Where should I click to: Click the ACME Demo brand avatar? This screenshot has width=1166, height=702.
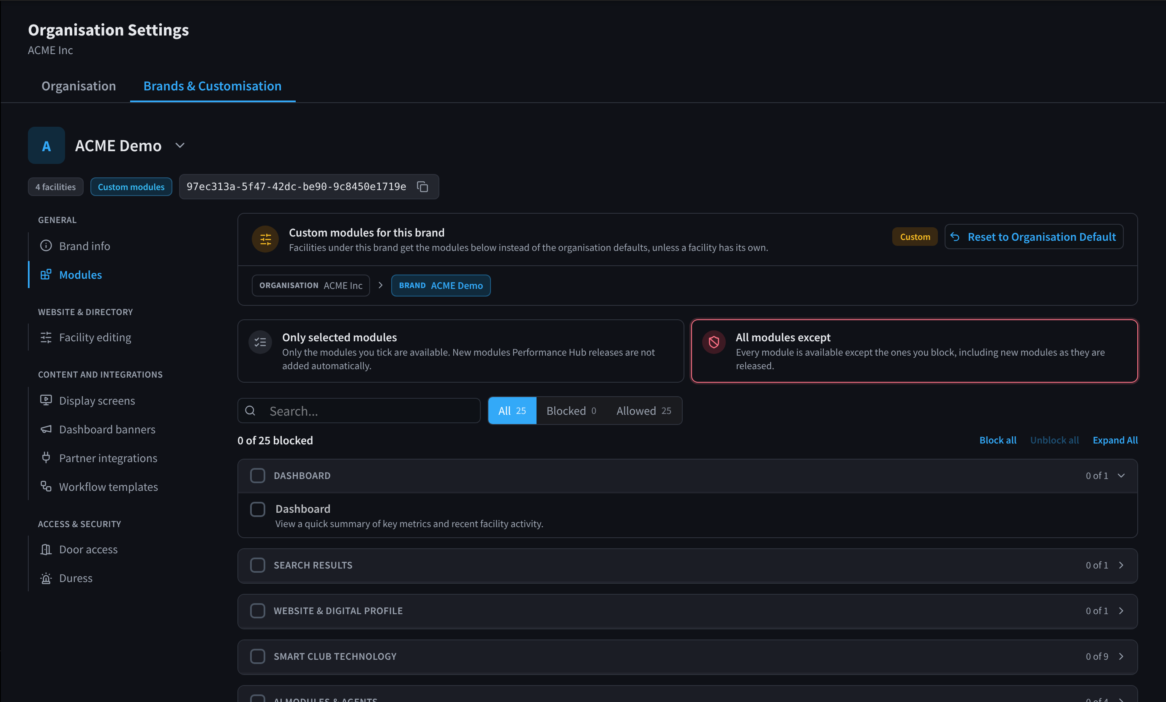coord(46,145)
